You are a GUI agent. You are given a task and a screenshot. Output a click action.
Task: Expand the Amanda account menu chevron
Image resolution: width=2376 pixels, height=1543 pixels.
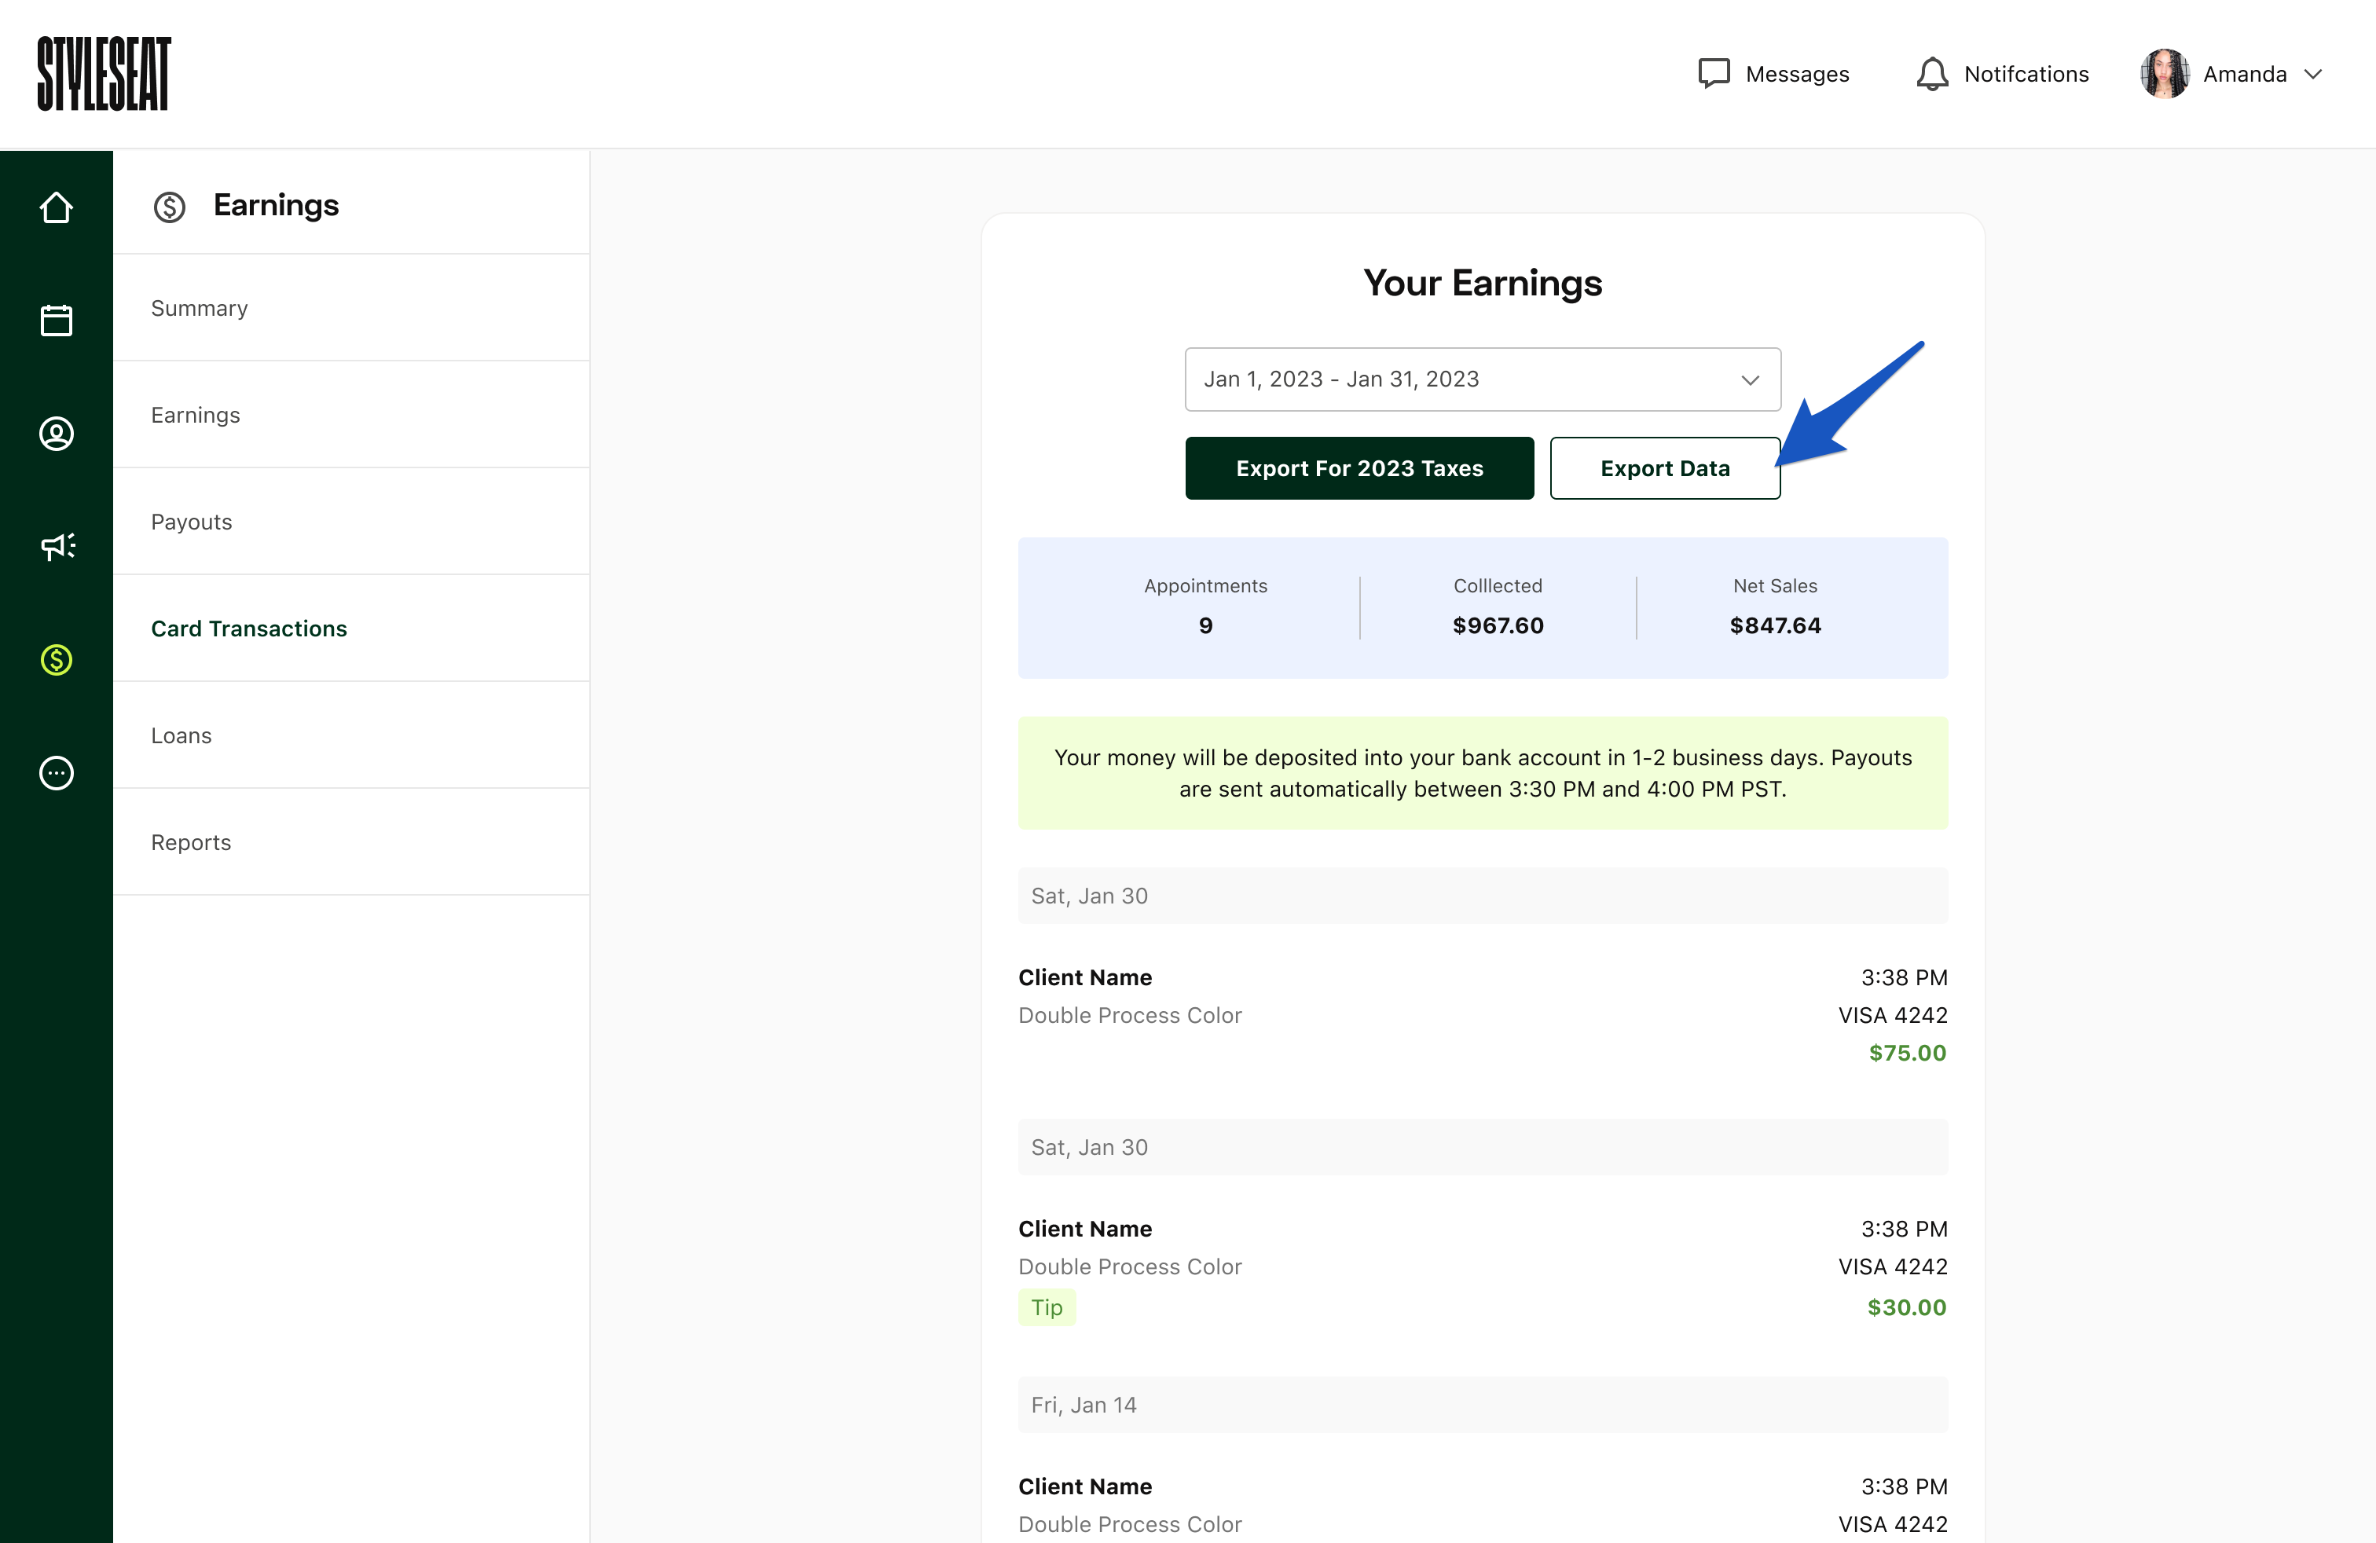coord(2313,74)
